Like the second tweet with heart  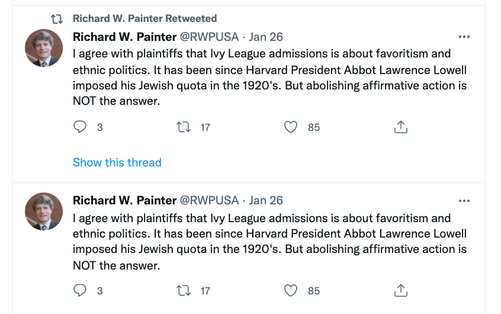[291, 290]
